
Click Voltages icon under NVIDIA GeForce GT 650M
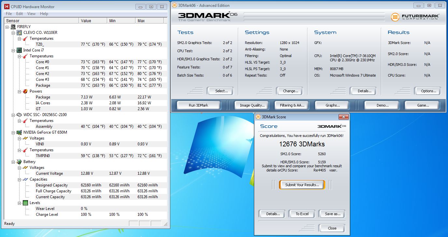(26, 138)
